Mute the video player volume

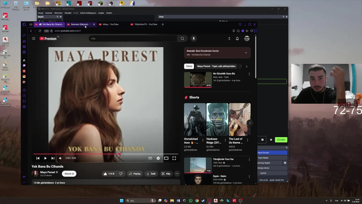[x=60, y=158]
